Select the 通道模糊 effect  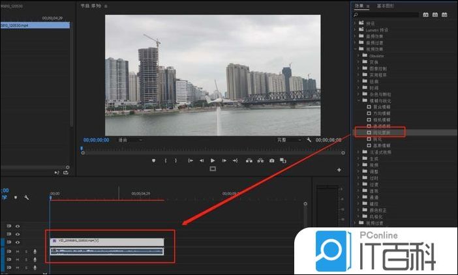coord(382,126)
